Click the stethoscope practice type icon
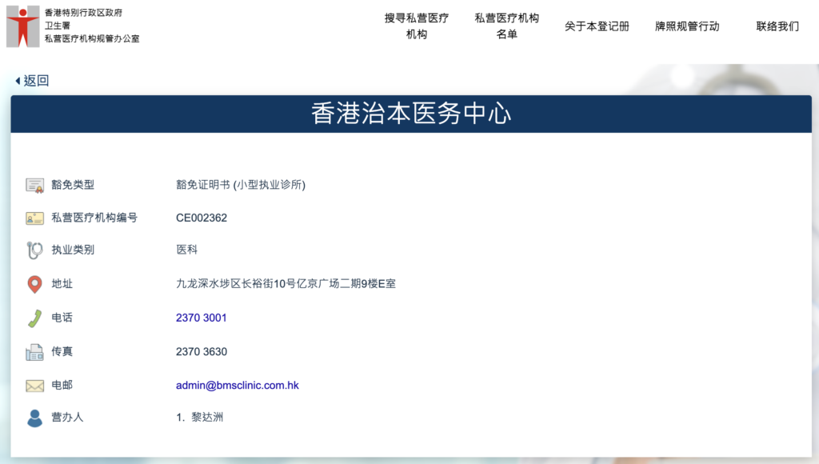The image size is (819, 464). tap(34, 250)
